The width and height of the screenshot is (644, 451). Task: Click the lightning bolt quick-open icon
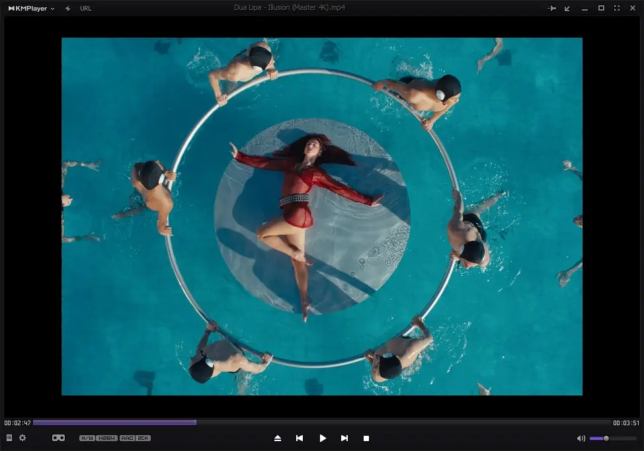(67, 8)
